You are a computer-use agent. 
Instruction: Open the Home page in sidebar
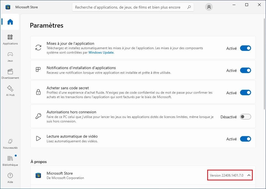10,22
